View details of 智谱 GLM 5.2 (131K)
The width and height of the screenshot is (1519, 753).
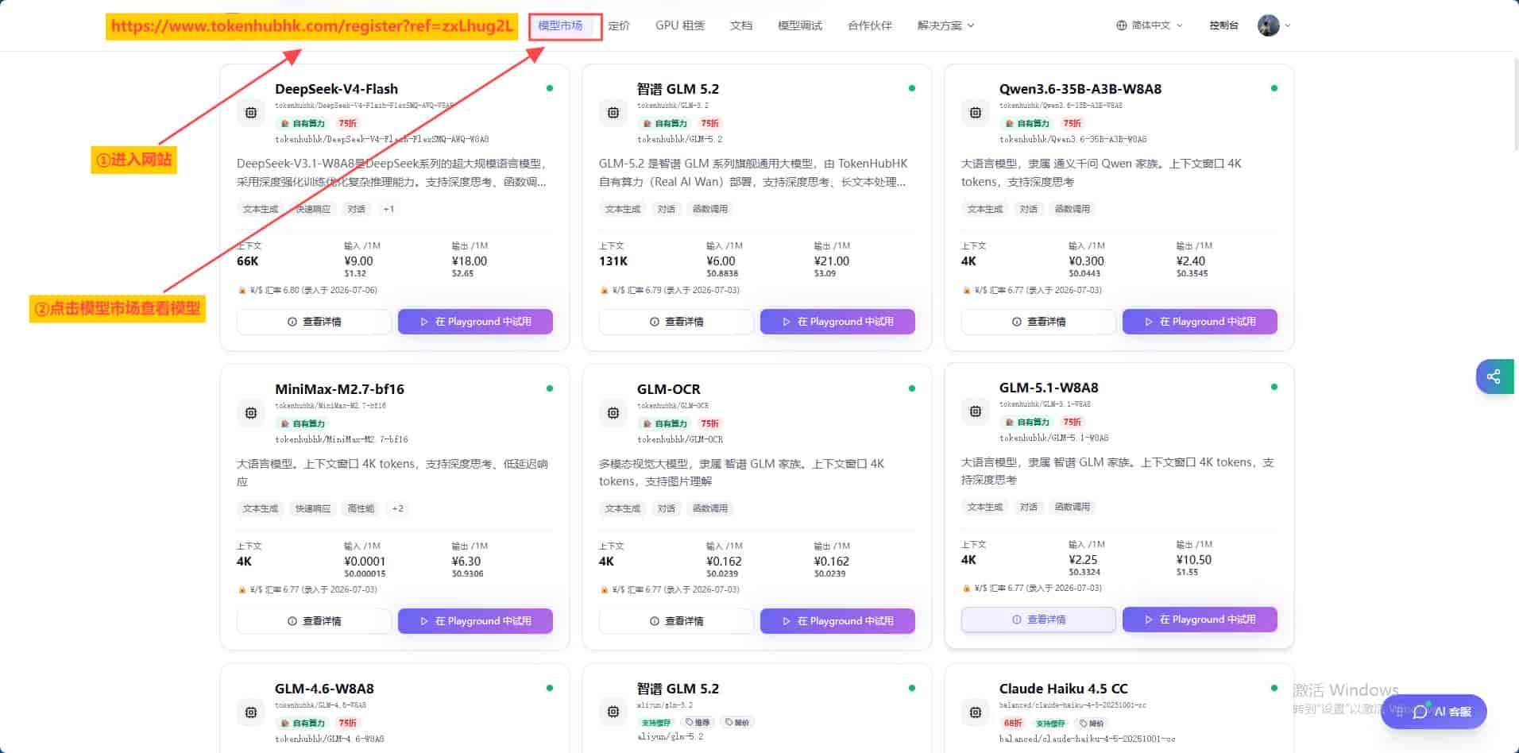pyautogui.click(x=676, y=322)
